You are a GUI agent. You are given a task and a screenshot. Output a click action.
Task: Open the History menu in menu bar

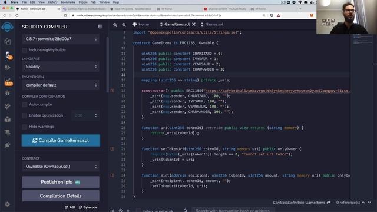point(52,2)
